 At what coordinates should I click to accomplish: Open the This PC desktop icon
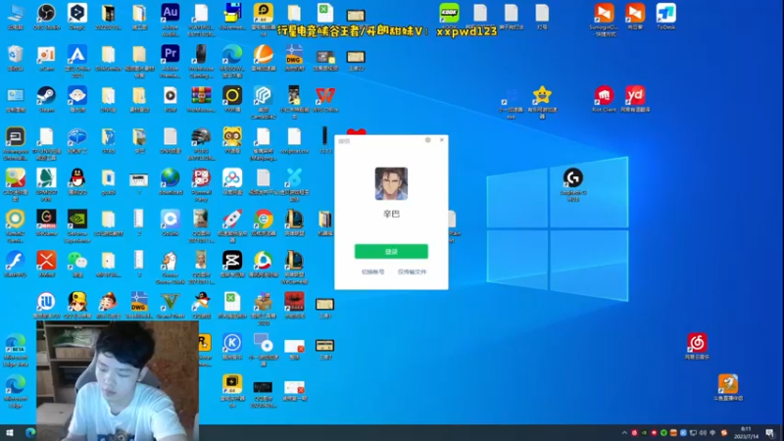[x=16, y=13]
